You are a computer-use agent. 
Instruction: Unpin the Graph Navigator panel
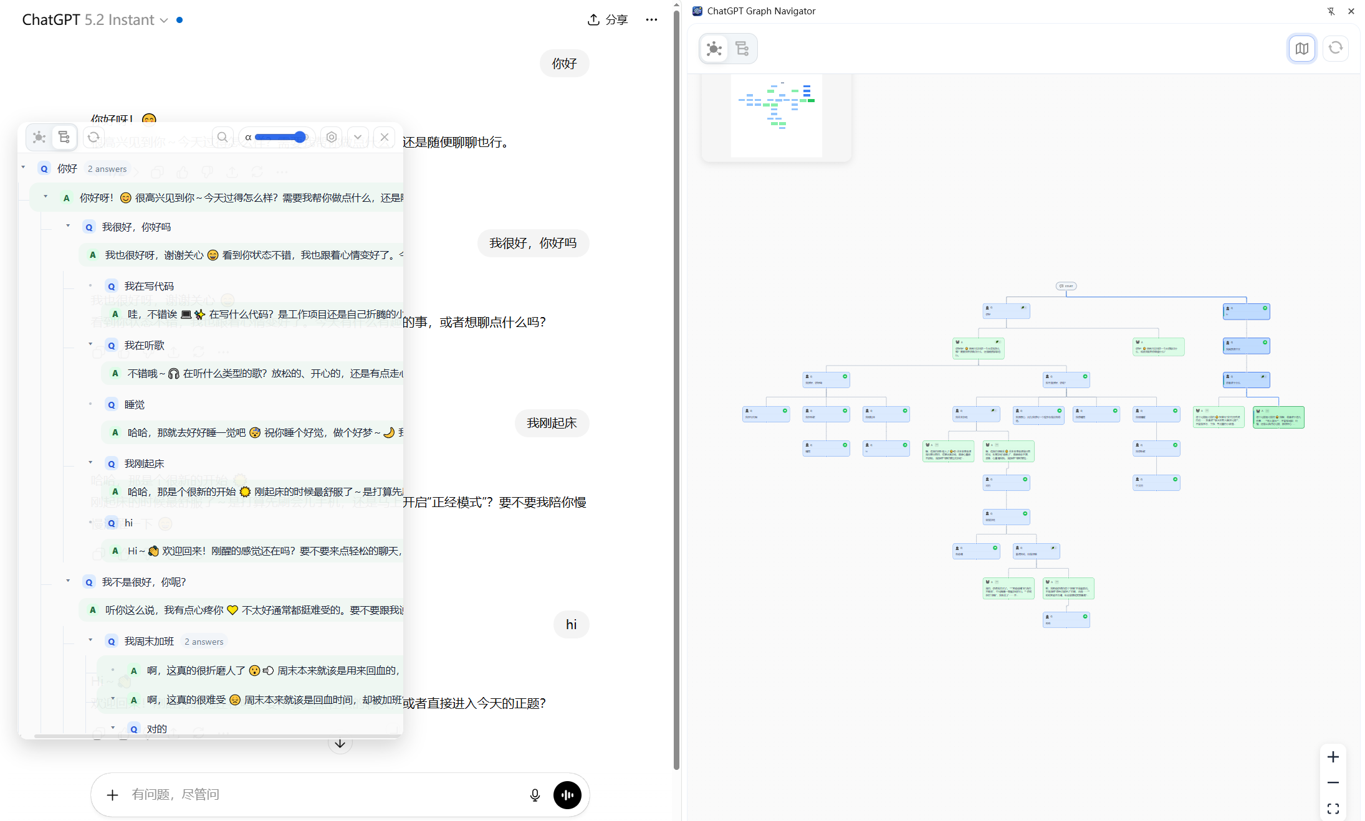[1331, 11]
